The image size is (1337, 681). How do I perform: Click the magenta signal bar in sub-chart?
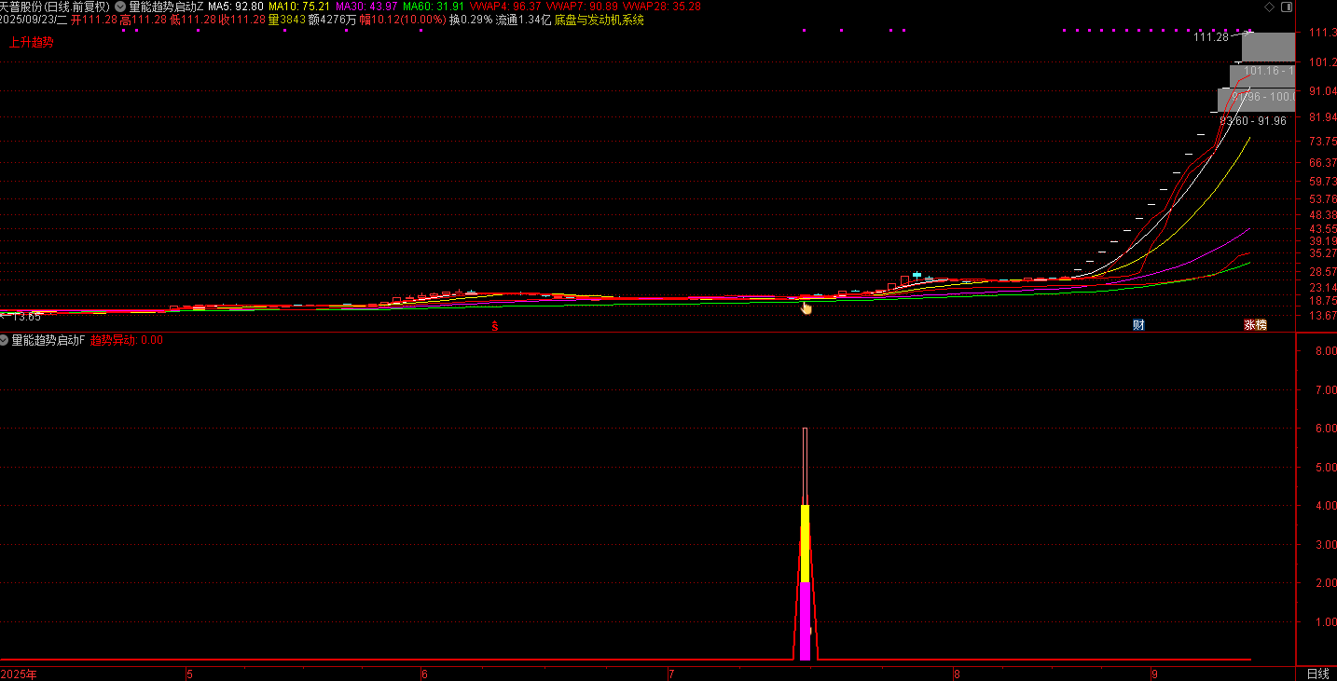click(x=805, y=620)
